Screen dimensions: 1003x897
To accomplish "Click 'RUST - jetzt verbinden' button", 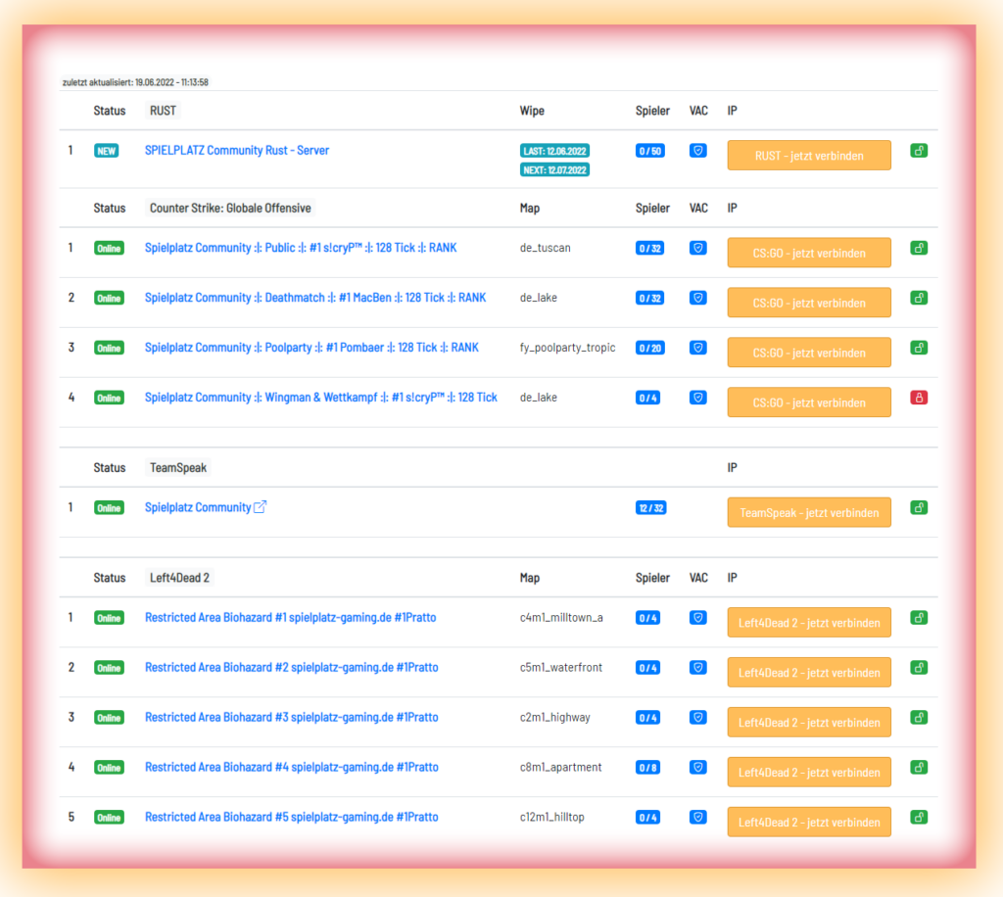I will (x=808, y=156).
